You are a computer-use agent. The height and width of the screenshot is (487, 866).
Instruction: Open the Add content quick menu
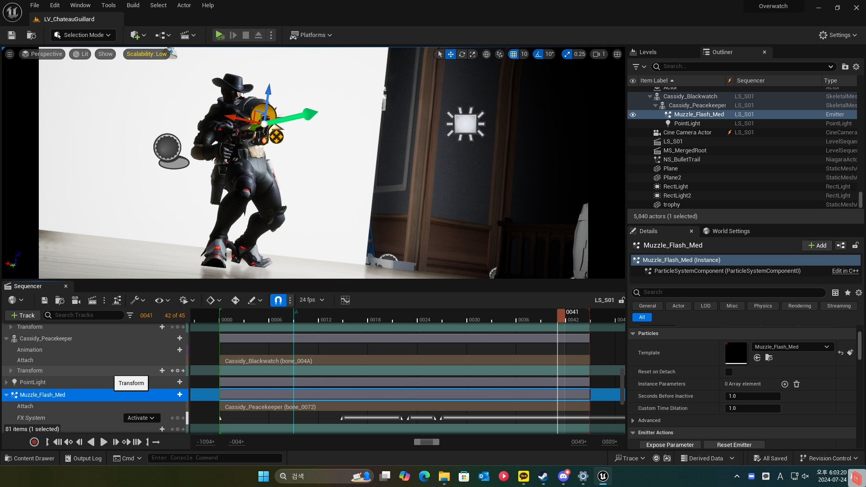pyautogui.click(x=138, y=35)
